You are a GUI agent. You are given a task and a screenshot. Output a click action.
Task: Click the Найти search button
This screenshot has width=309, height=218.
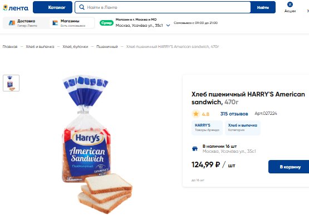click(x=263, y=7)
